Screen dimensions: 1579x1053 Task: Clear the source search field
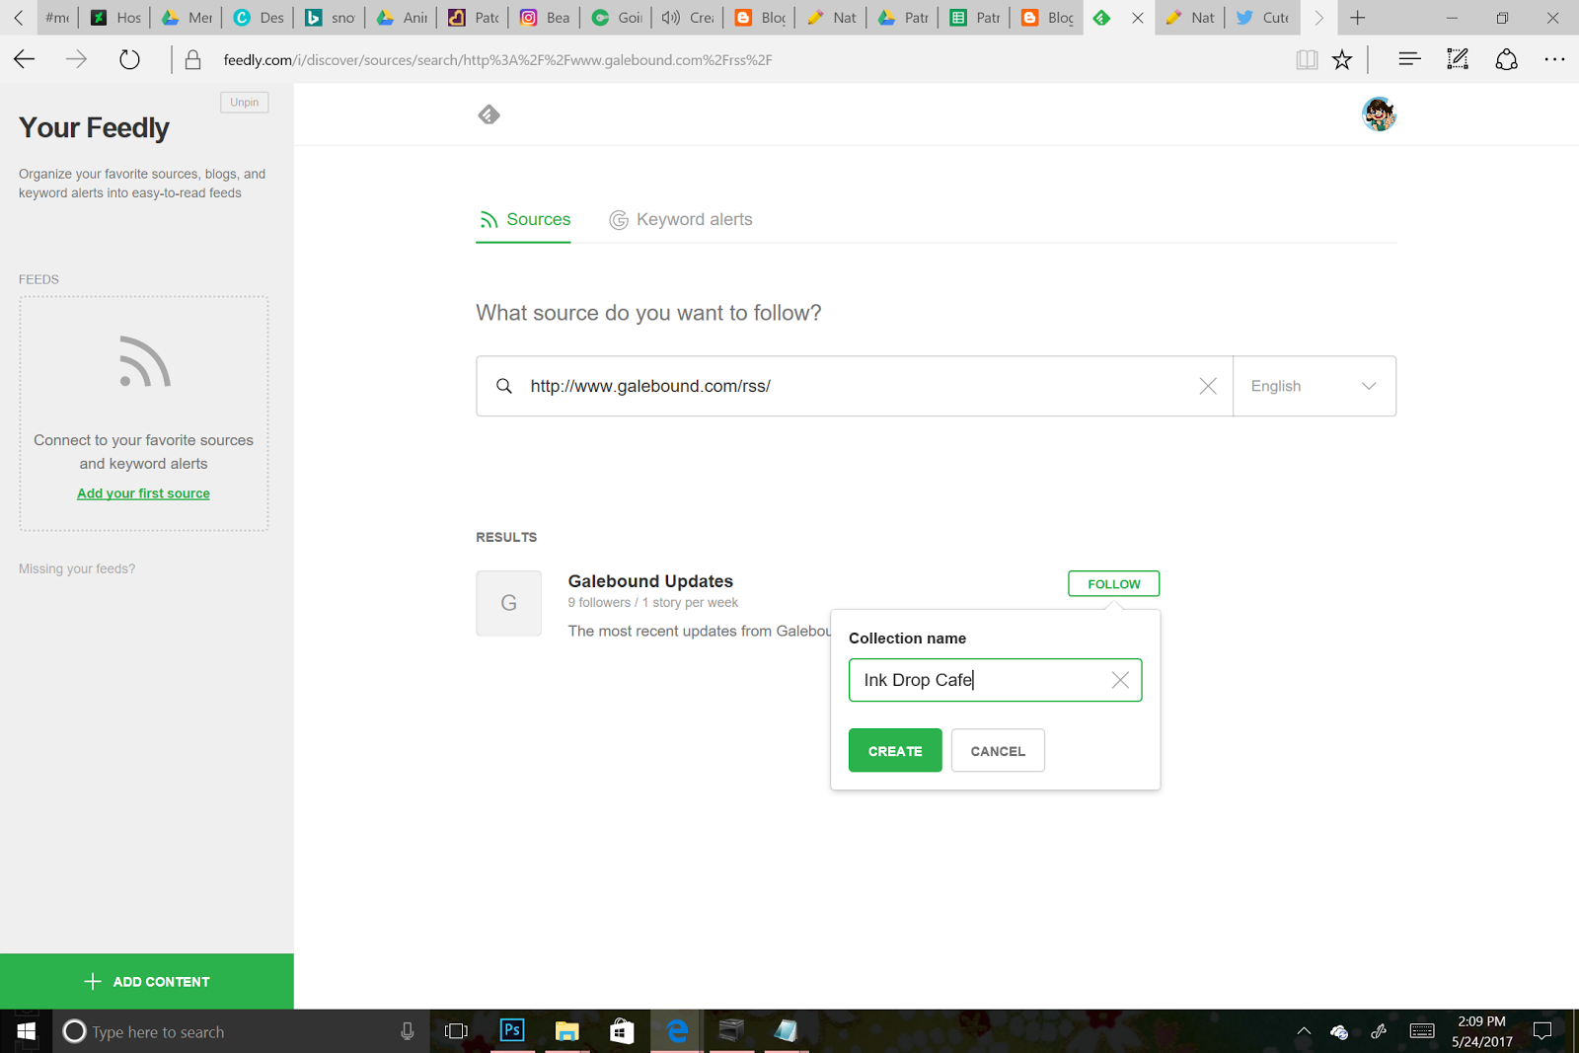(x=1208, y=386)
